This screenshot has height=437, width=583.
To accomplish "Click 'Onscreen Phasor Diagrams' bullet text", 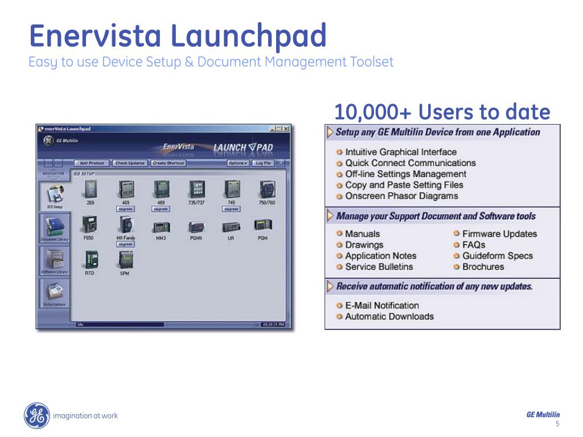I will 401,196.
